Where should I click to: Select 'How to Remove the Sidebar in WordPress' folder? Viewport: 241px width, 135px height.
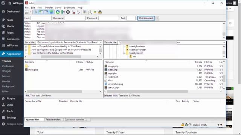click(x=52, y=53)
